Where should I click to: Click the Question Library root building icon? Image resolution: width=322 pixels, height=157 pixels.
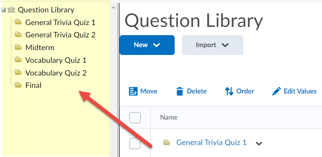pyautogui.click(x=12, y=10)
